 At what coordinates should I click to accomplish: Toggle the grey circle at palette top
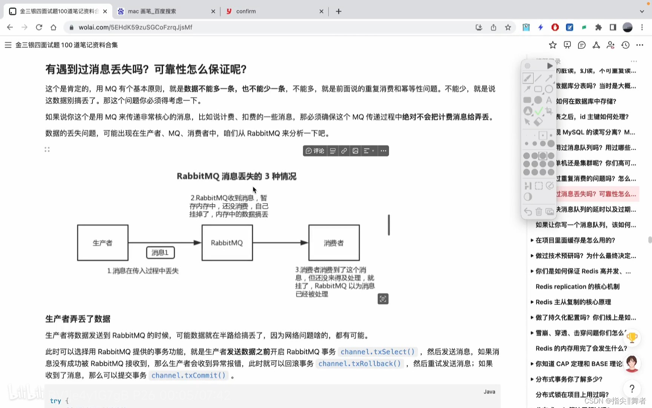point(527,66)
